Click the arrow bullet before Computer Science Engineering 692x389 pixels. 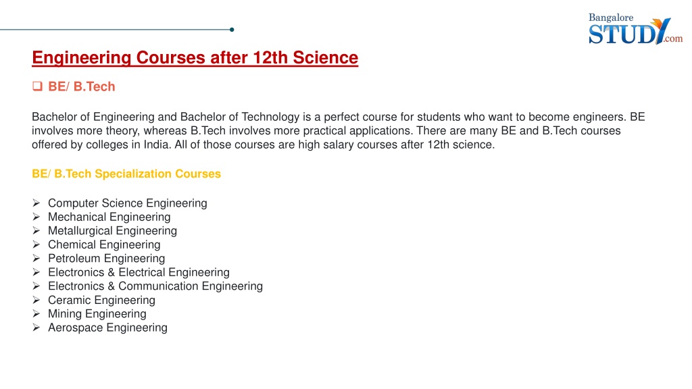(36, 203)
